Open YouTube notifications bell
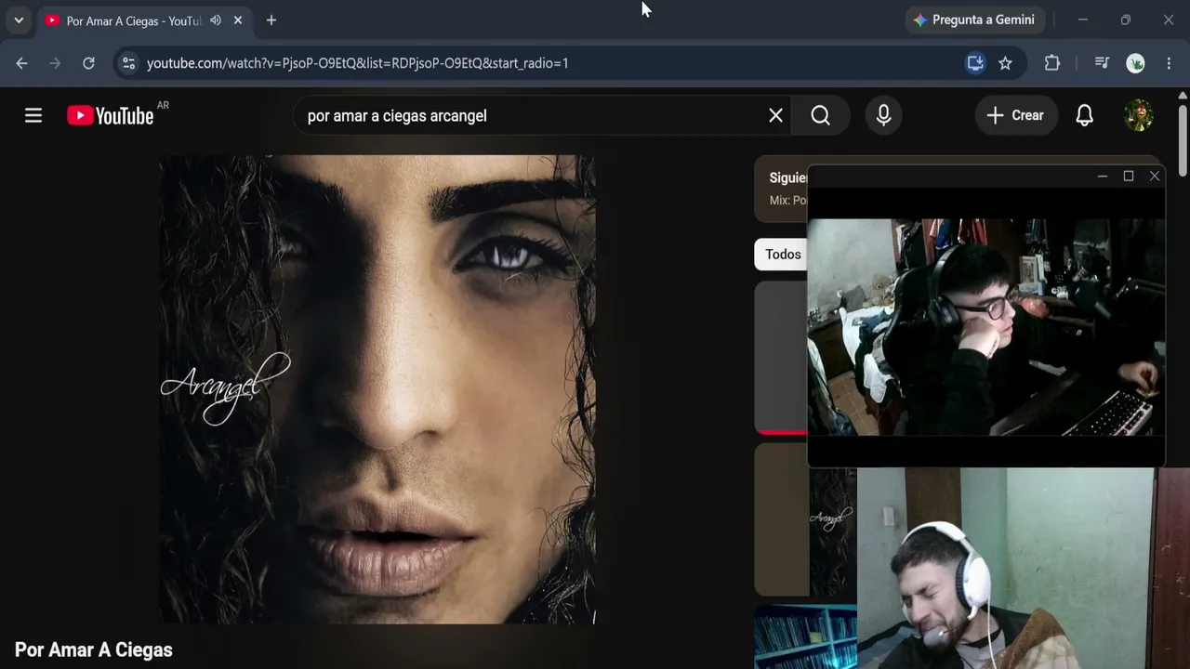1190x669 pixels. coord(1084,115)
